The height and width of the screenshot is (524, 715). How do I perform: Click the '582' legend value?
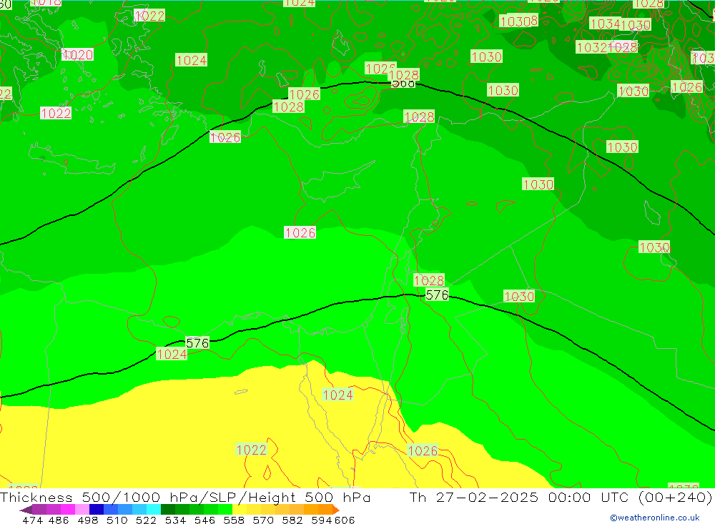click(x=292, y=520)
